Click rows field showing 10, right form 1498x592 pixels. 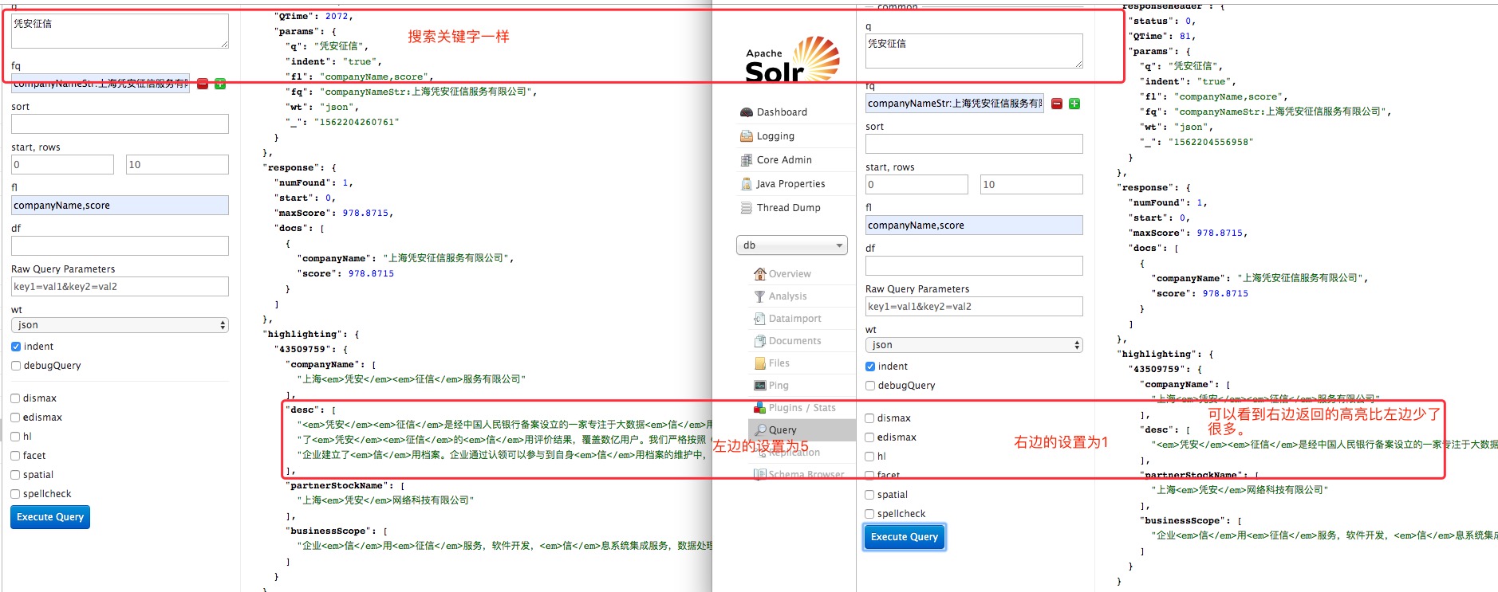click(x=1032, y=184)
